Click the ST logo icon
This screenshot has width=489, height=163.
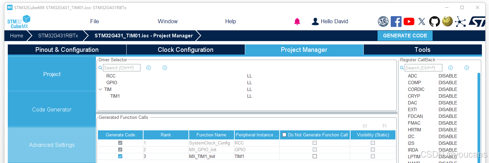[x=477, y=22]
